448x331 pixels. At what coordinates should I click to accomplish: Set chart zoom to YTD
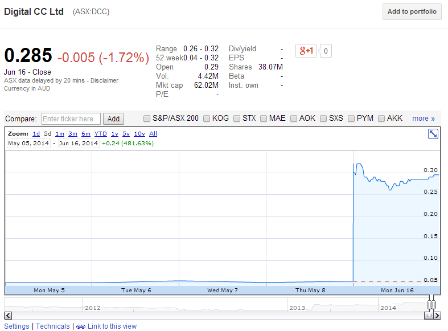(100, 134)
